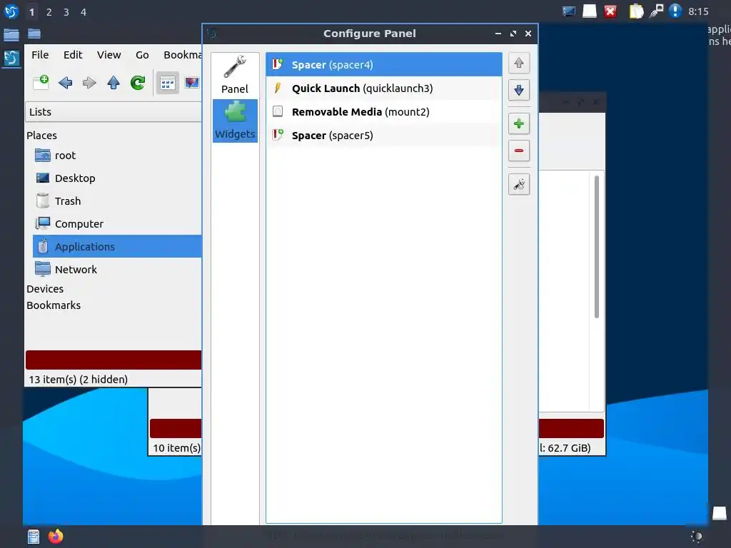Switch to workspace 2
Image resolution: width=731 pixels, height=548 pixels.
click(49, 12)
